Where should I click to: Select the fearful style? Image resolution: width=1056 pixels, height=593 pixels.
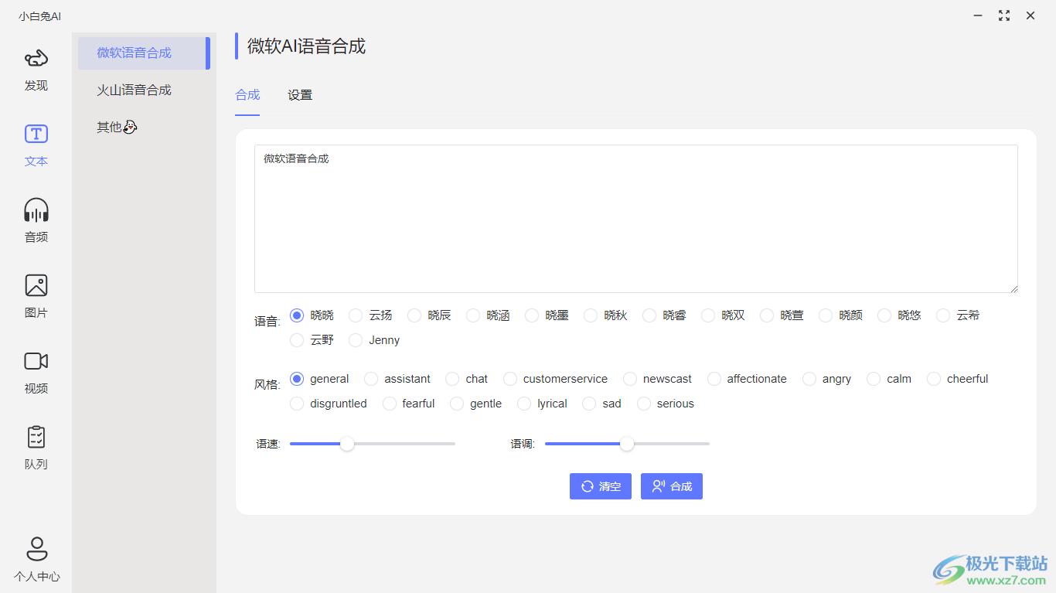390,404
